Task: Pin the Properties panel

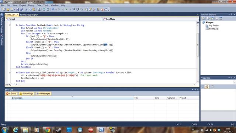Action: (232, 78)
